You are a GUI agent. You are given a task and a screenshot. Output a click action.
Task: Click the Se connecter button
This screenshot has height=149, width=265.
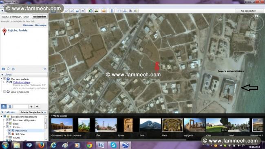click(248, 11)
